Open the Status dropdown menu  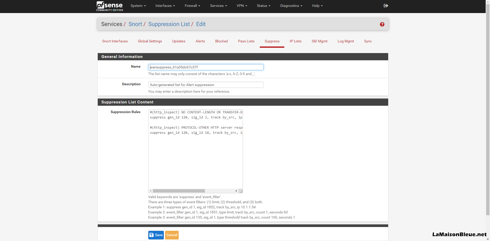[264, 6]
